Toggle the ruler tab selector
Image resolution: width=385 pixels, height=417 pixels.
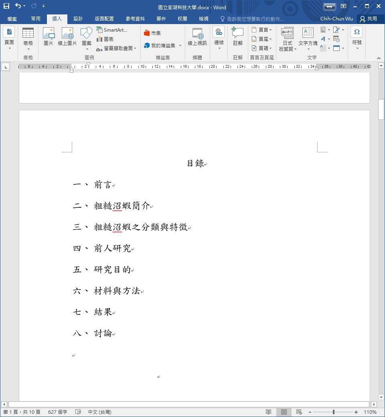pyautogui.click(x=6, y=67)
